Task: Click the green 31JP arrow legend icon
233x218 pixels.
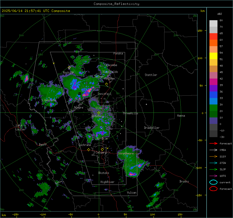Action: click(213, 169)
